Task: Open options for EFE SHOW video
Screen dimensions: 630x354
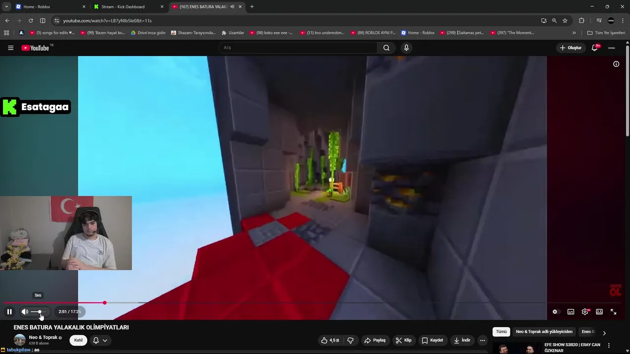Action: click(609, 345)
